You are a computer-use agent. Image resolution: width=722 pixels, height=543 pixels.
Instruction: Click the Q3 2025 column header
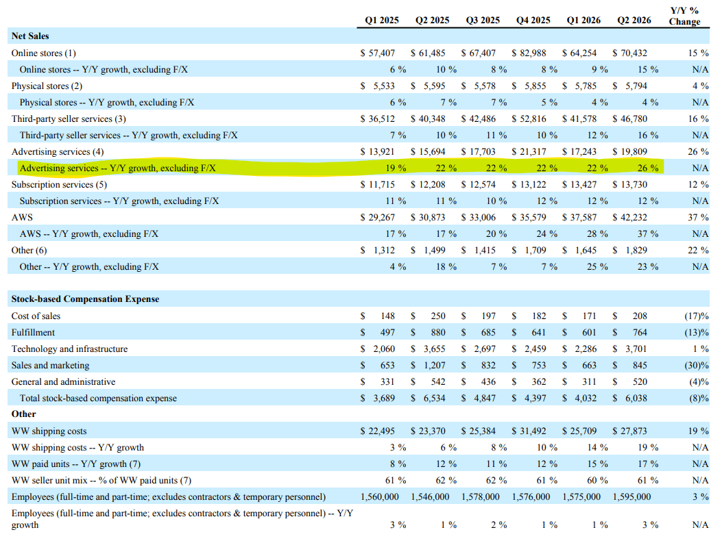tap(483, 21)
